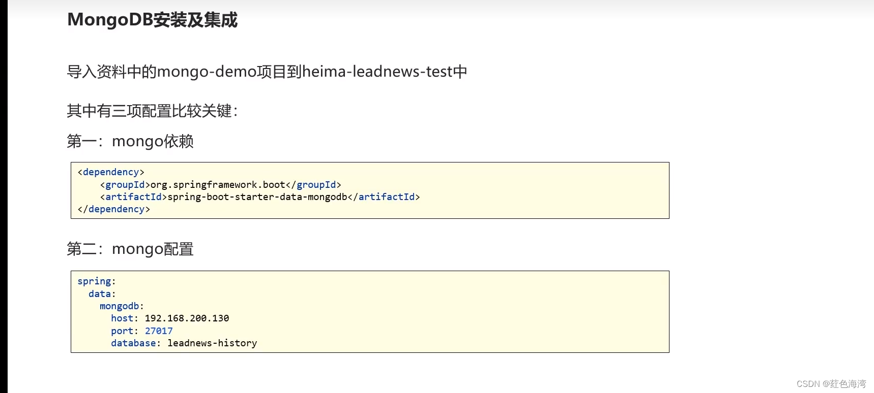Click the mongo-demo import instruction line
Image resolution: width=874 pixels, height=393 pixels.
click(x=267, y=72)
